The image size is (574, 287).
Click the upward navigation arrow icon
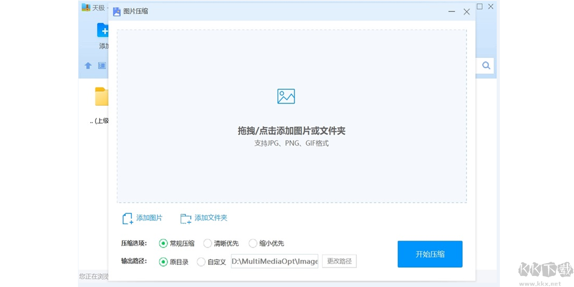pos(88,66)
